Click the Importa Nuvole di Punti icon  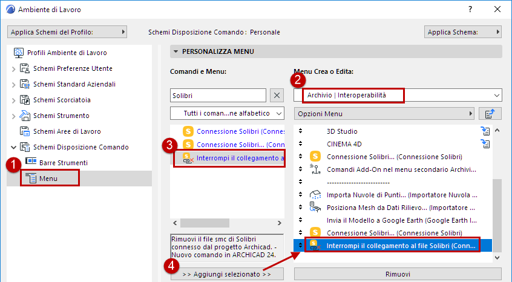(x=315, y=195)
